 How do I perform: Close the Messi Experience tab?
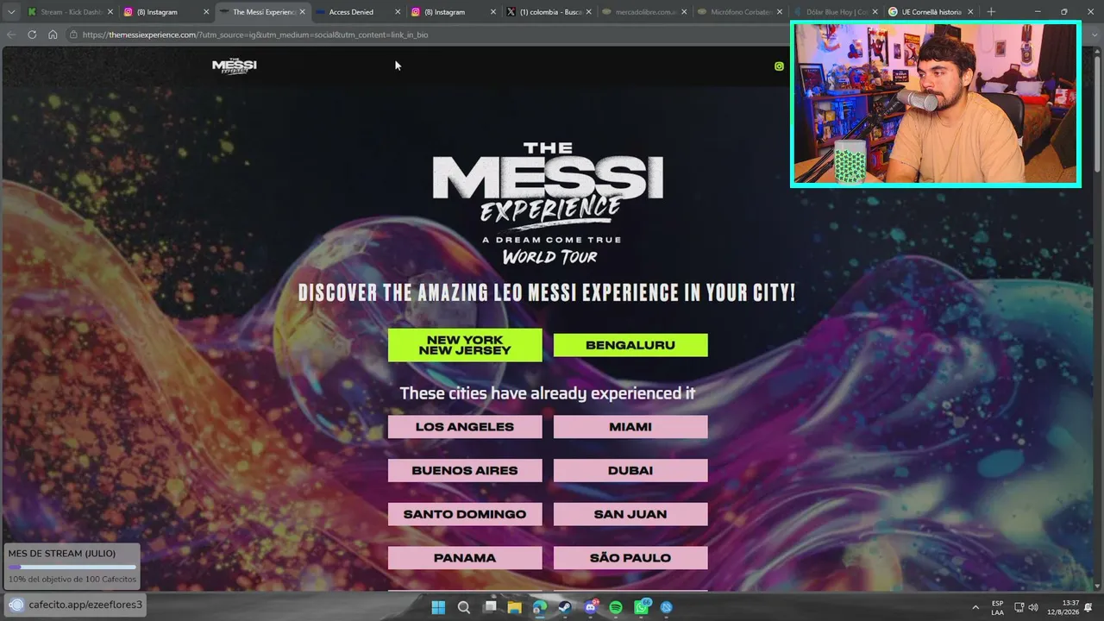[302, 12]
